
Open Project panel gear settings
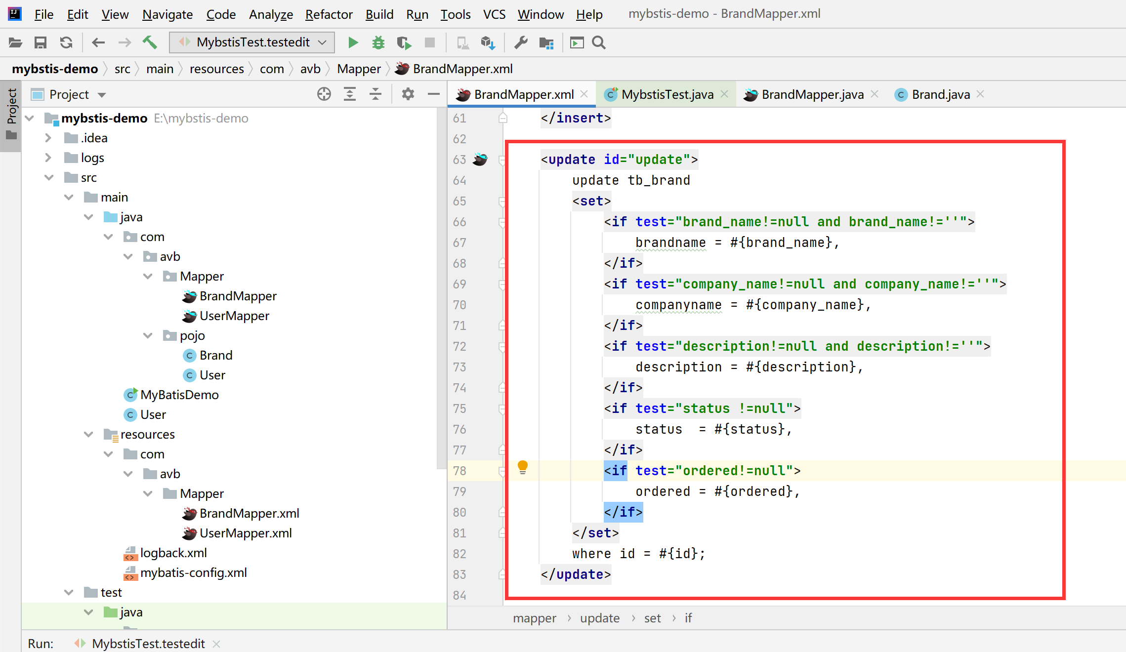pyautogui.click(x=408, y=94)
